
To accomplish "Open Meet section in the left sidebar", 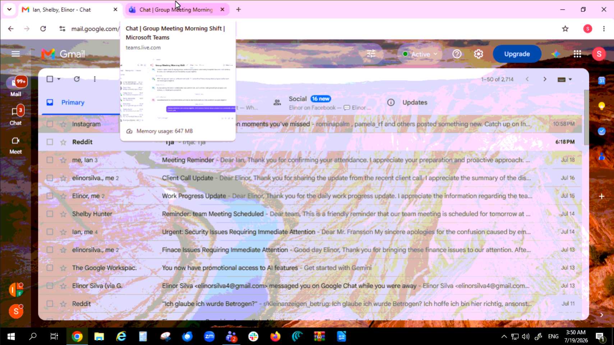I will (x=16, y=145).
